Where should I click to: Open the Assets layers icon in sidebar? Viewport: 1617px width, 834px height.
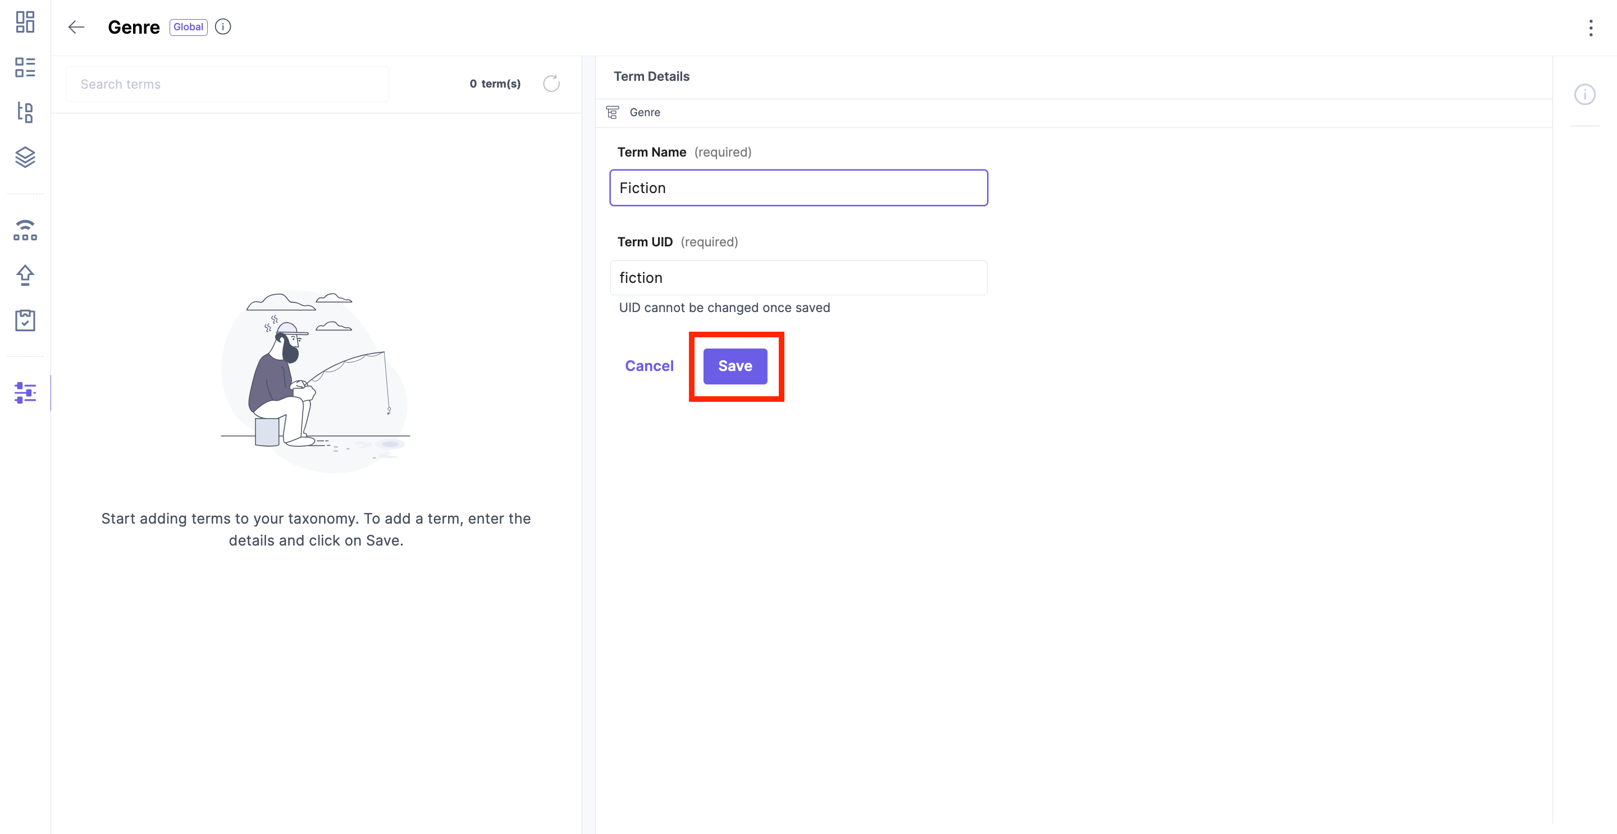pos(25,157)
